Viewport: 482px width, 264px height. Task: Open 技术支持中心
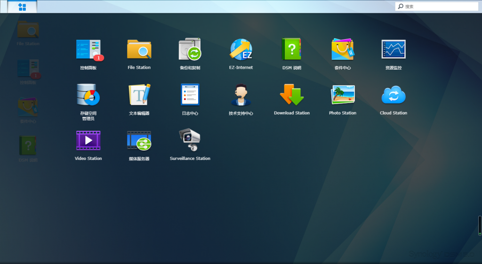click(241, 100)
